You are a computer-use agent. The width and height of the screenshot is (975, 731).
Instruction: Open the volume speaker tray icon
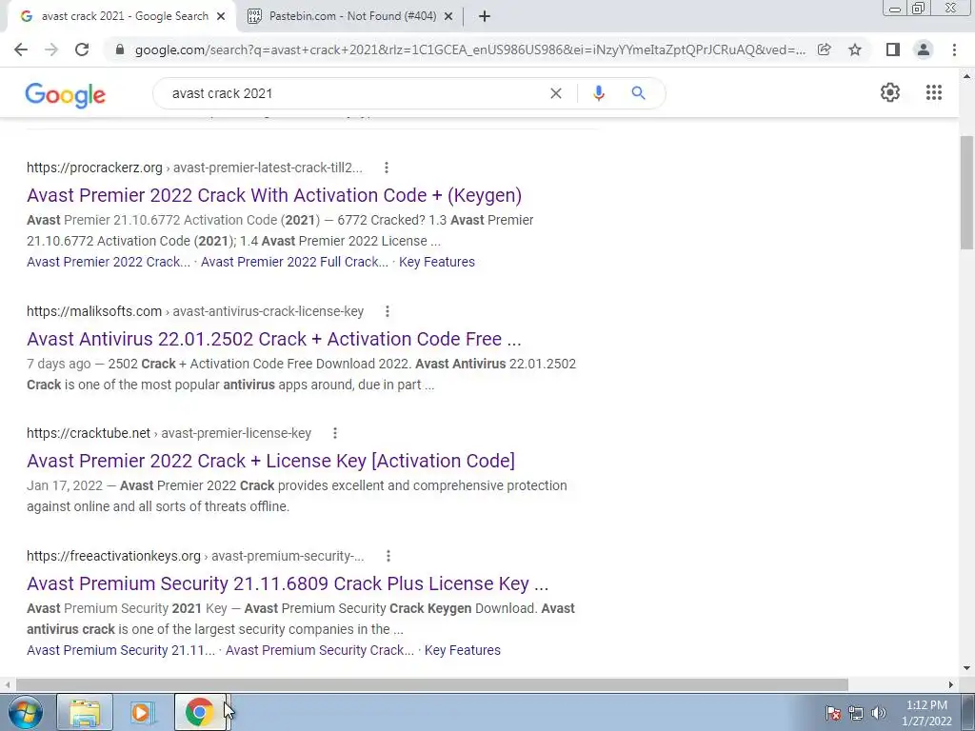click(879, 713)
